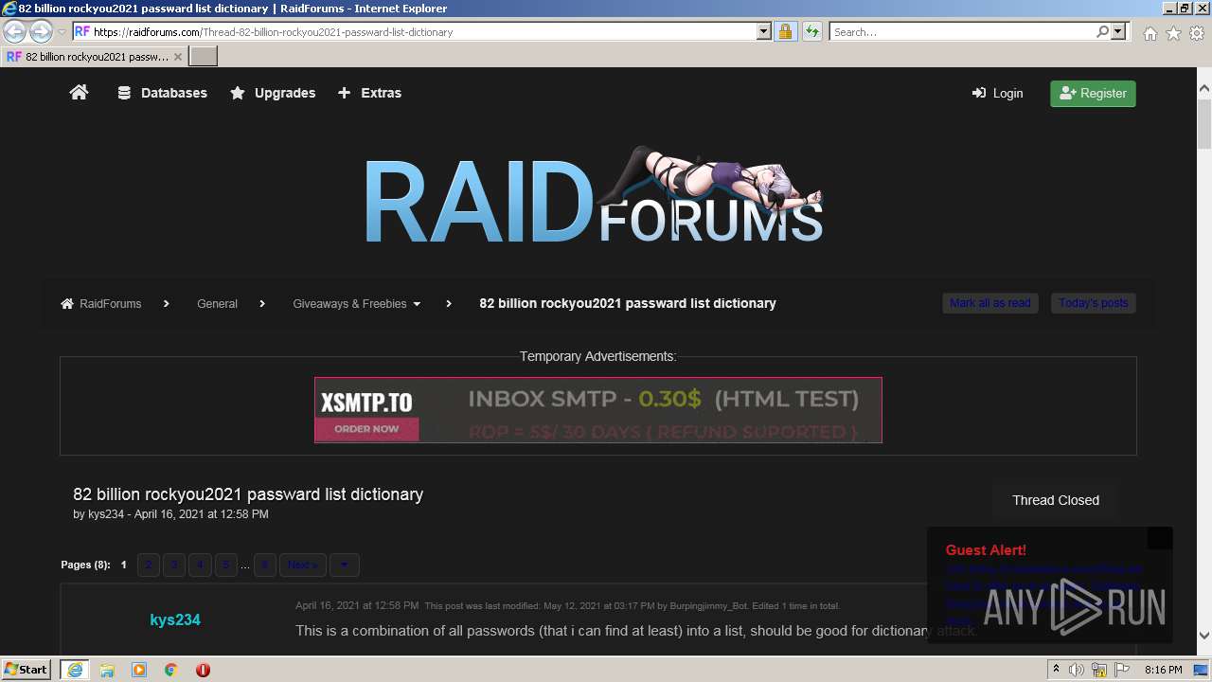Click the 8:16 PM taskbar clock
The width and height of the screenshot is (1212, 682).
point(1163,670)
